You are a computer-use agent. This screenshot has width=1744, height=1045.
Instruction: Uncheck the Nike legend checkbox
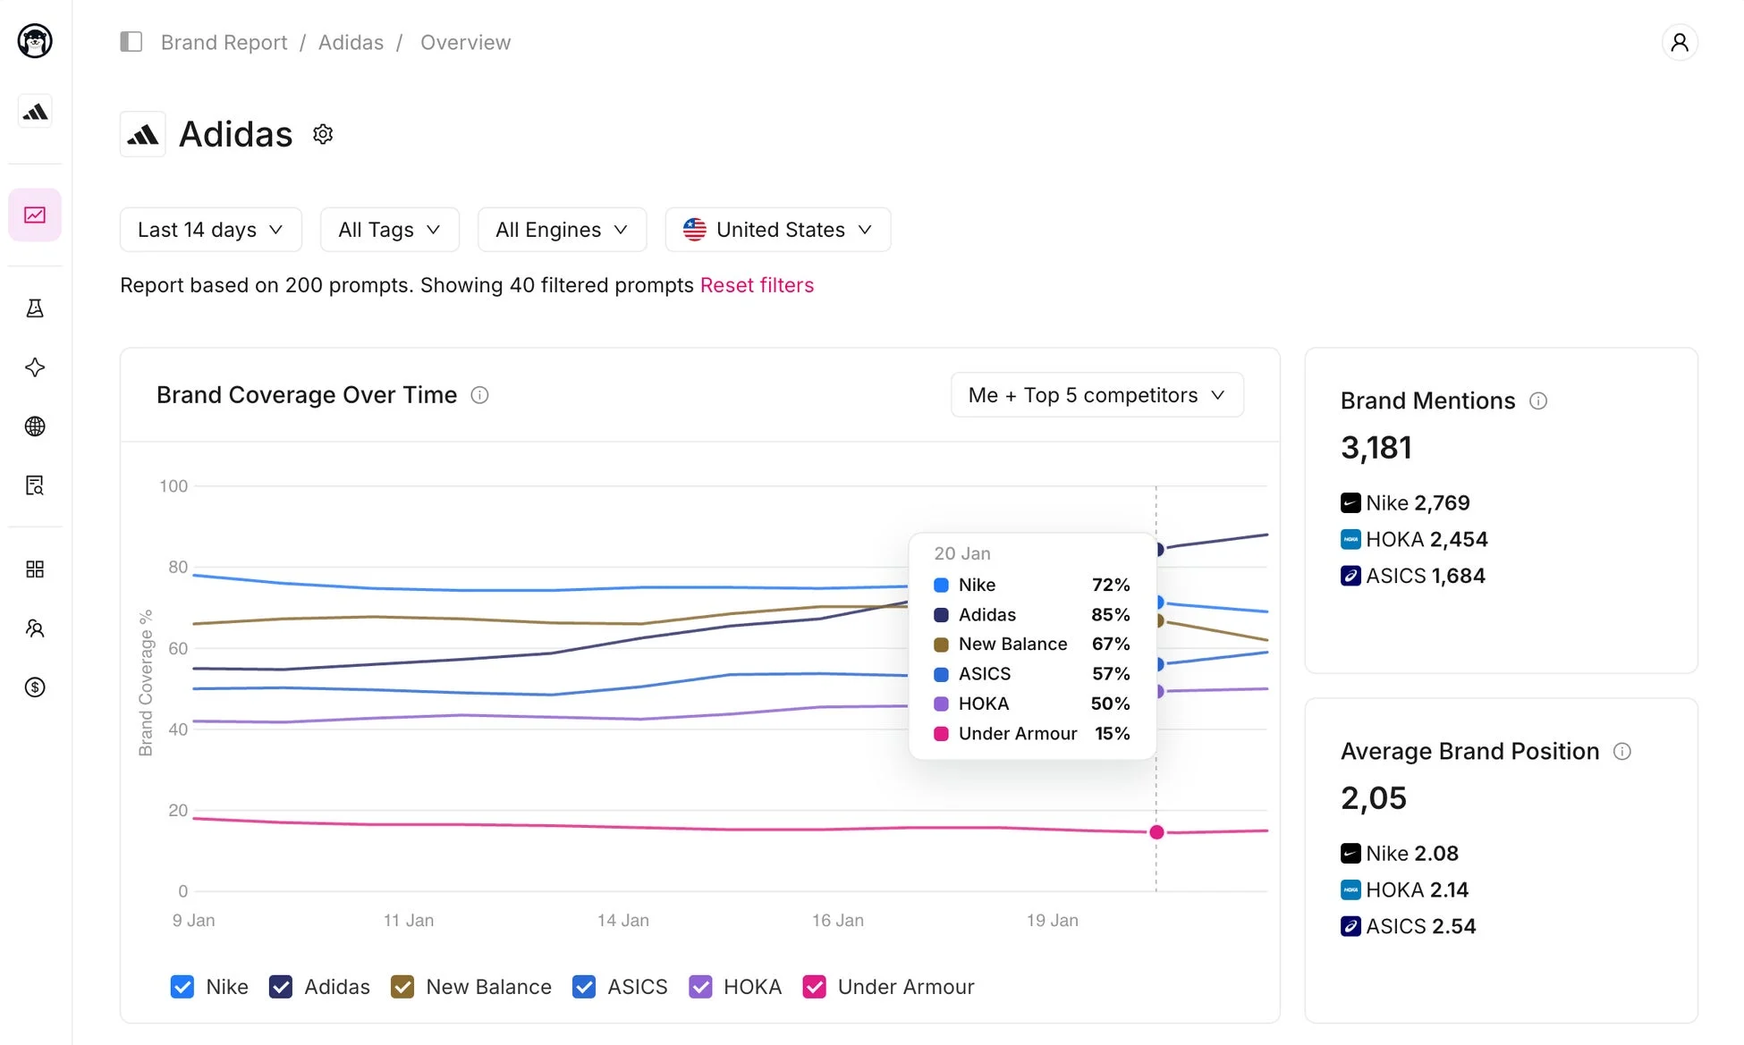[x=182, y=987]
